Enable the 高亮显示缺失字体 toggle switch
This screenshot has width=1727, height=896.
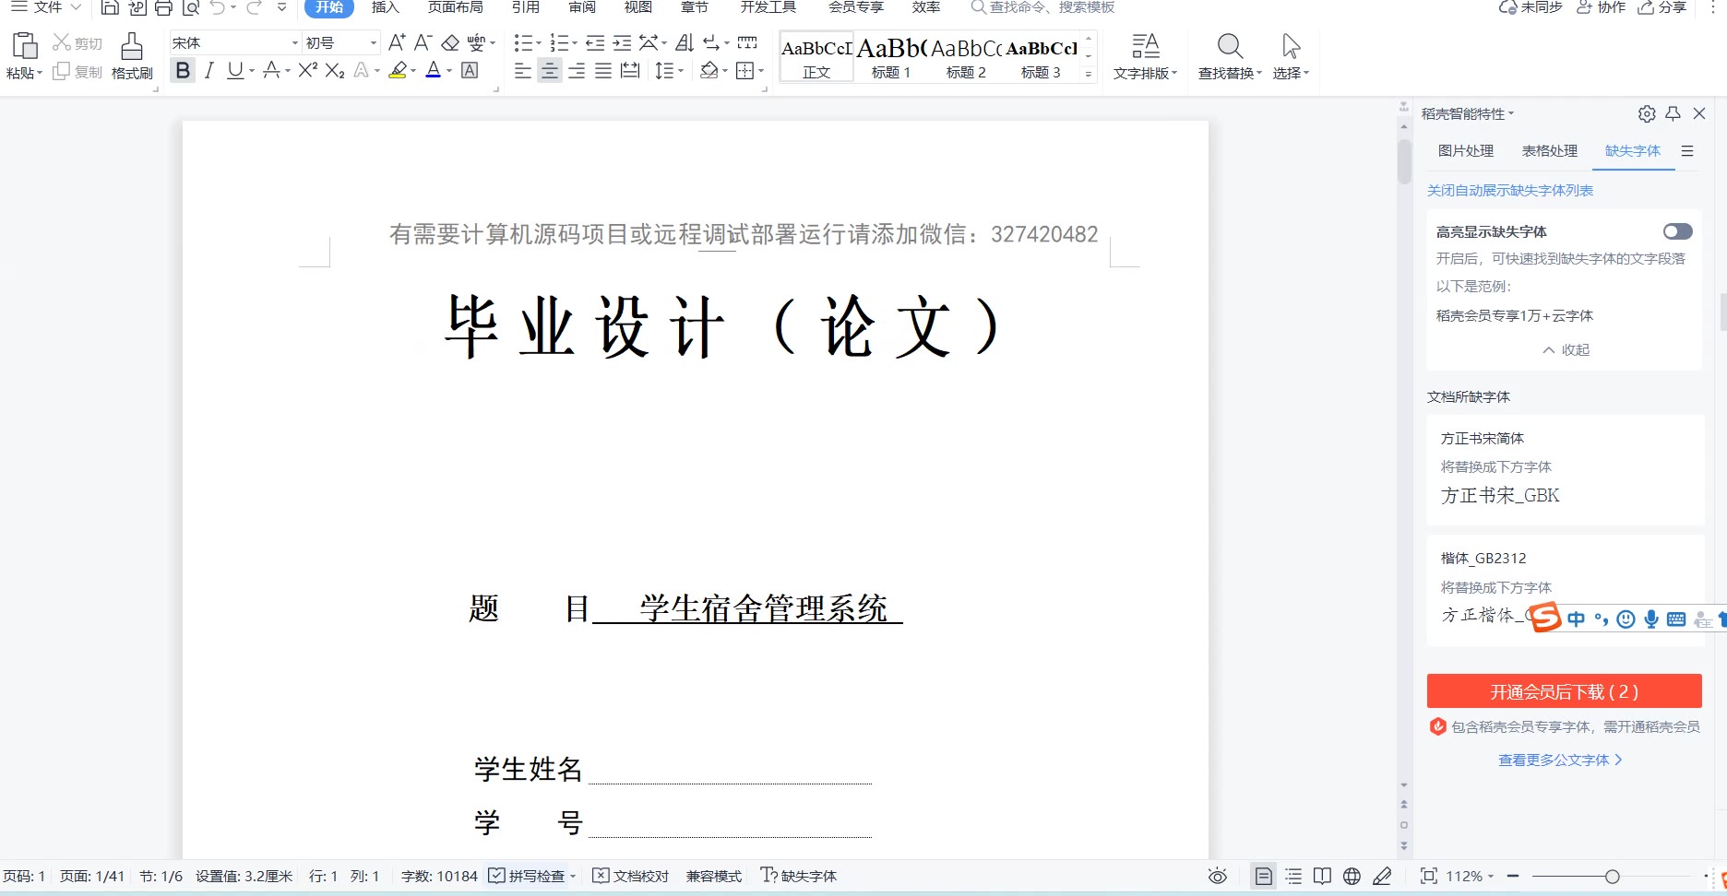click(1677, 231)
